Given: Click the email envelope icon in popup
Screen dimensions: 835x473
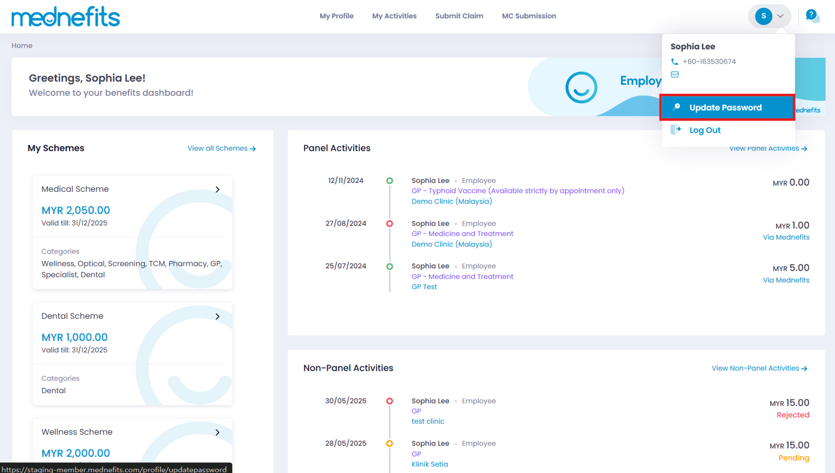Looking at the screenshot, I should tap(675, 75).
